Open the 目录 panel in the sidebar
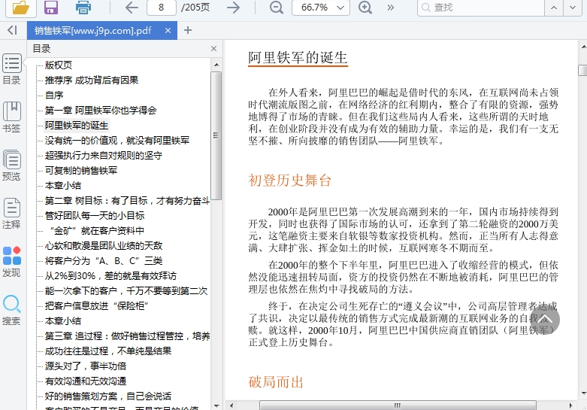 11,70
